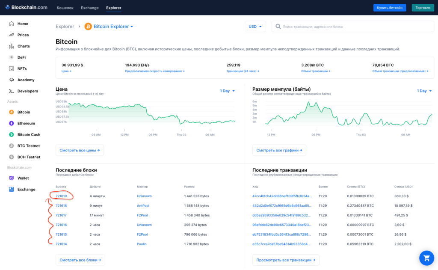Click the NFTs face icon in sidebar
Screen dimensions: 438x270
(12, 68)
